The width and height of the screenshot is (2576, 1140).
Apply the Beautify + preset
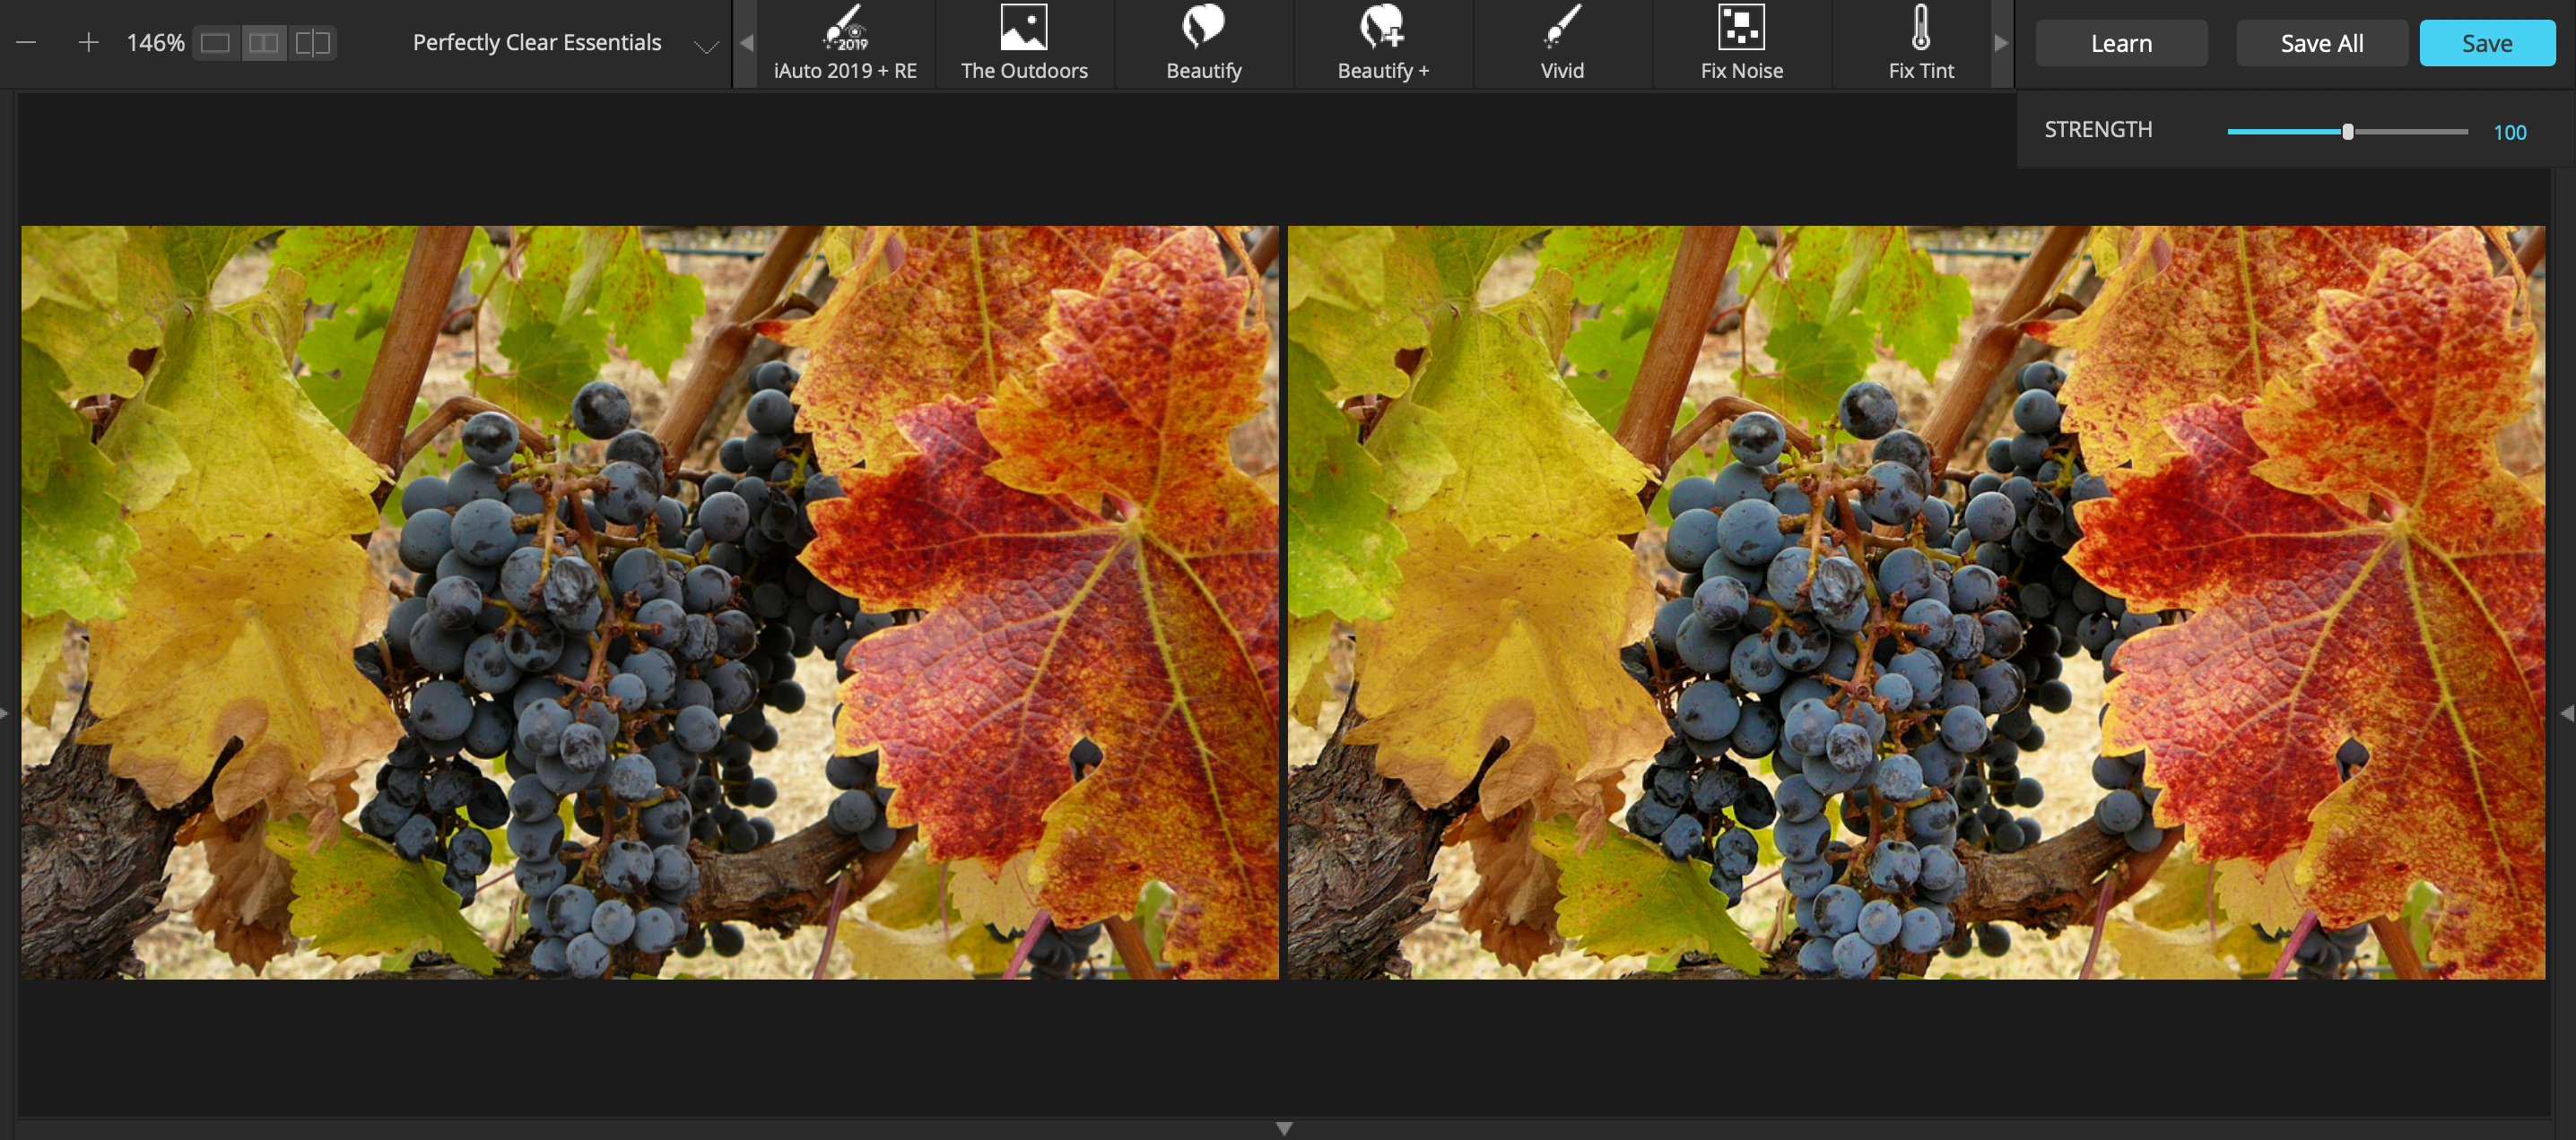[x=1383, y=42]
